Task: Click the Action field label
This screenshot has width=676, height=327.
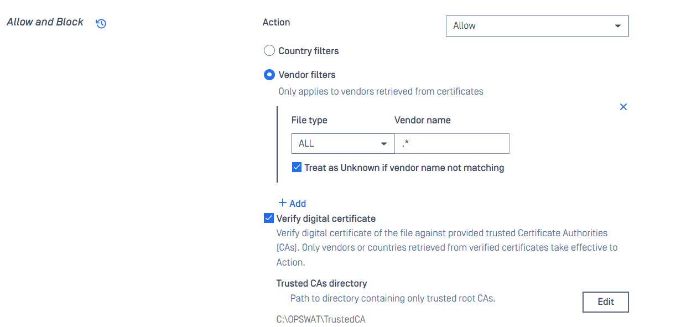Action: click(x=277, y=22)
